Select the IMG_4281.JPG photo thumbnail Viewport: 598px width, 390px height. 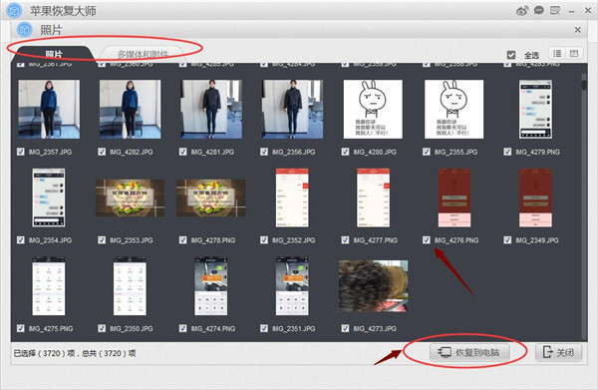(211, 109)
